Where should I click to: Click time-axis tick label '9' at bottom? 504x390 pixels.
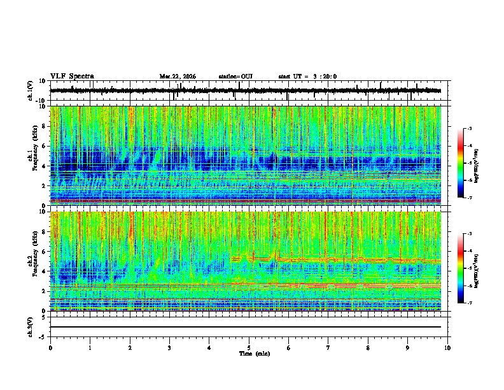coord(407,348)
